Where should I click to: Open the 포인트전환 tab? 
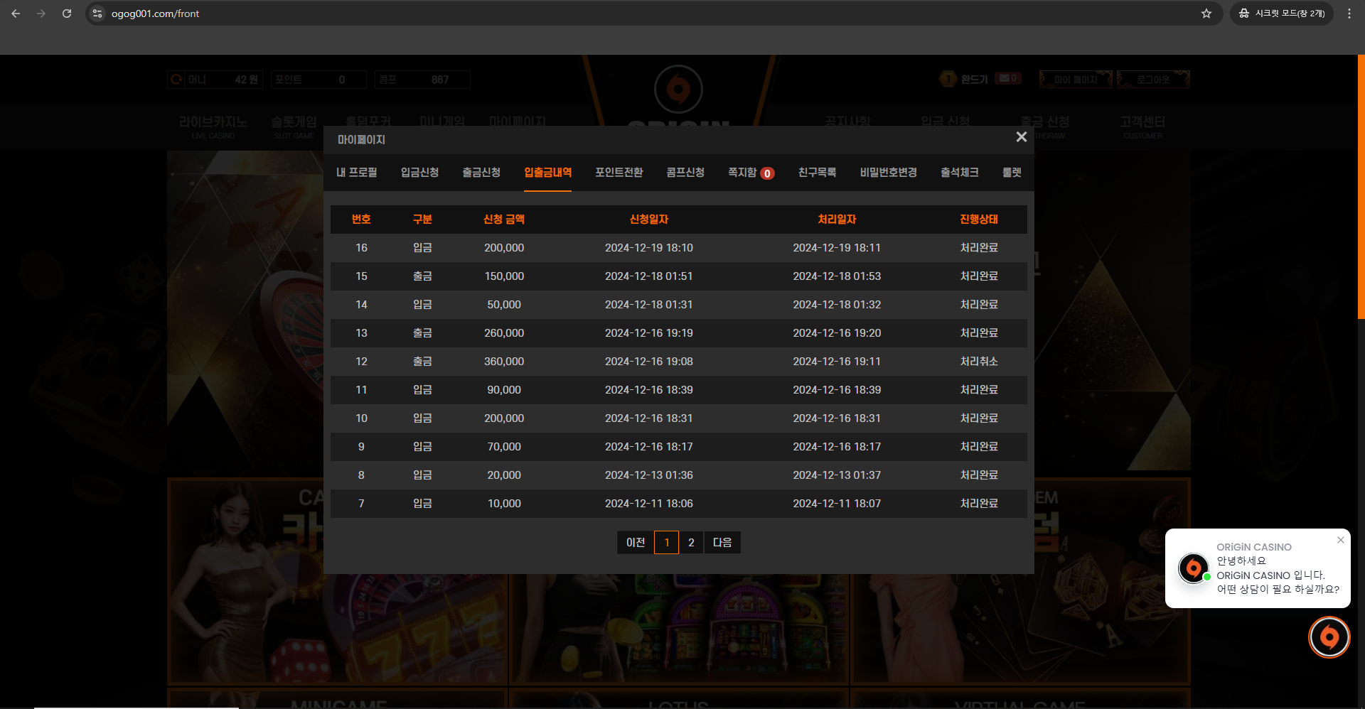(619, 173)
